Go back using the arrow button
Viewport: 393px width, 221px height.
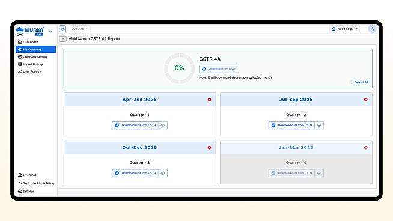(62, 39)
